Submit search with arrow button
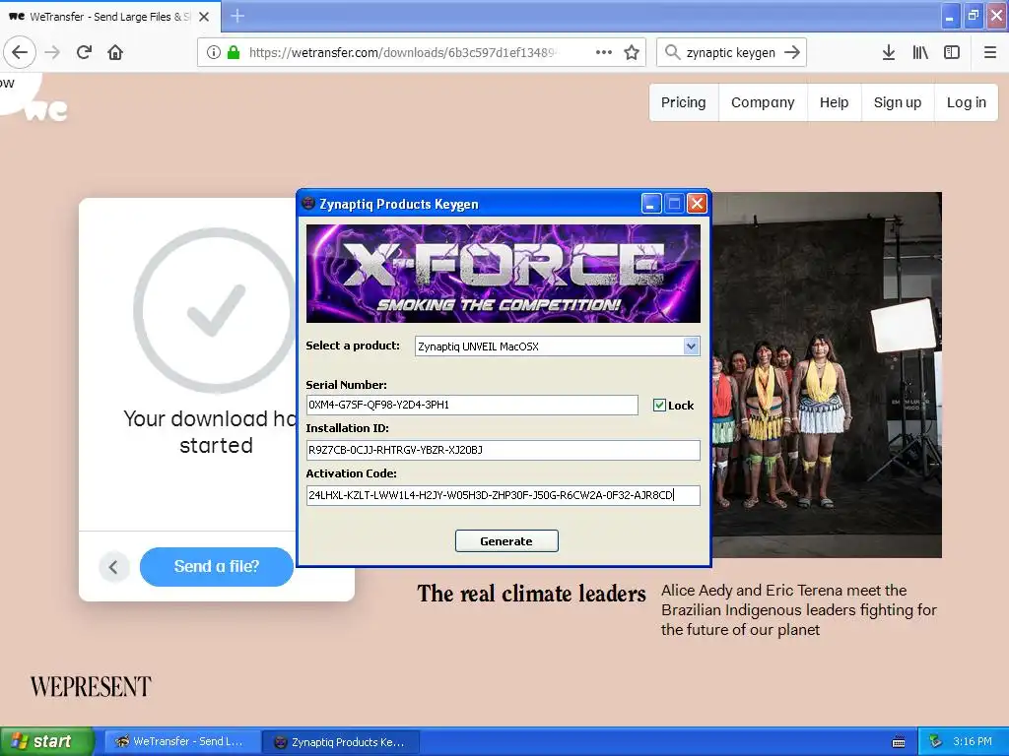The height and width of the screenshot is (756, 1009). click(792, 53)
